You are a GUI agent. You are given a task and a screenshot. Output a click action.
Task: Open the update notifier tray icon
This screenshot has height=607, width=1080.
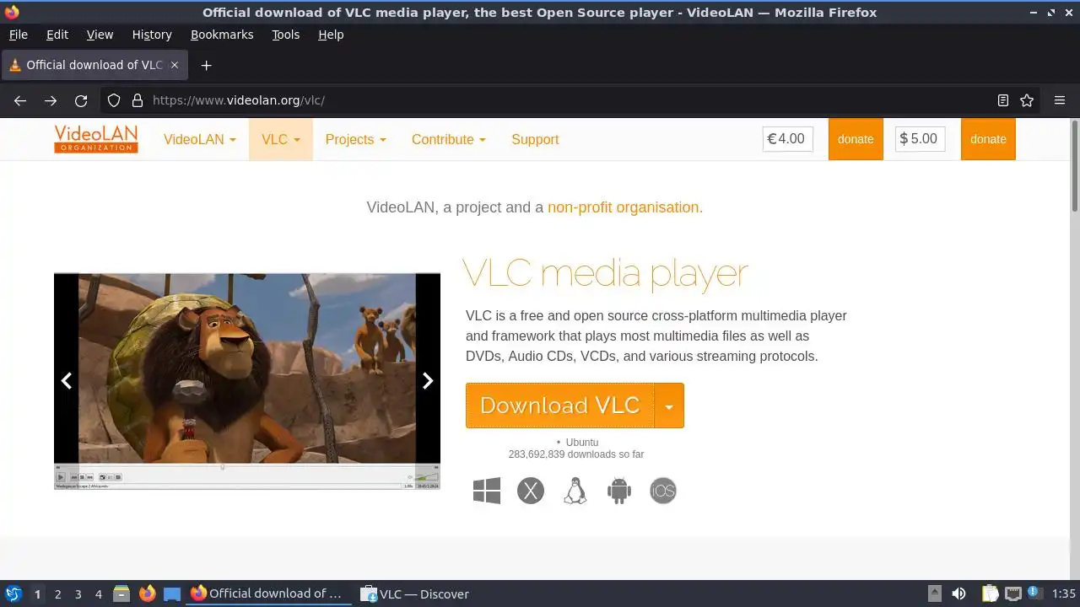click(x=1034, y=594)
